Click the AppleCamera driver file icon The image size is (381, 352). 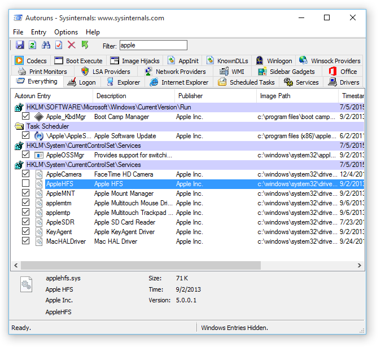39,174
